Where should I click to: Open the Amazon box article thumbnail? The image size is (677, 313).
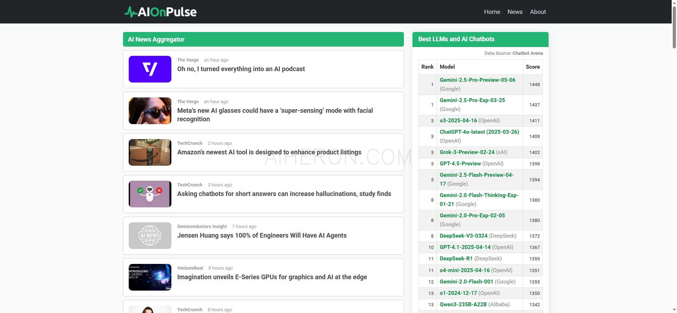(x=150, y=152)
